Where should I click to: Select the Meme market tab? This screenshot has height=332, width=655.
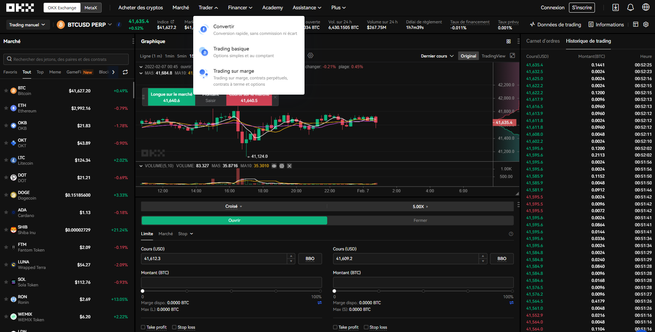[x=55, y=72]
